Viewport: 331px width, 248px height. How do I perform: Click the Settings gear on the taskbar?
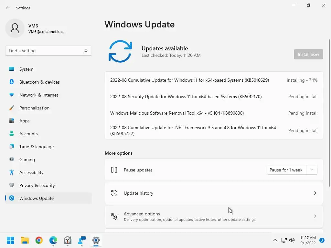(96, 240)
